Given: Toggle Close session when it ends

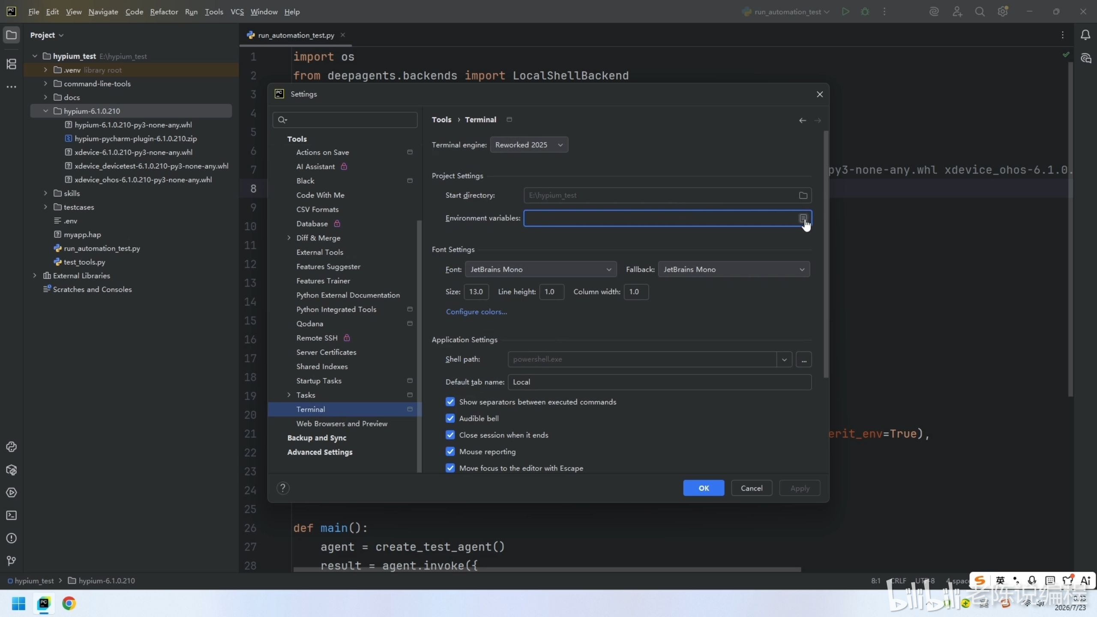Looking at the screenshot, I should point(450,435).
